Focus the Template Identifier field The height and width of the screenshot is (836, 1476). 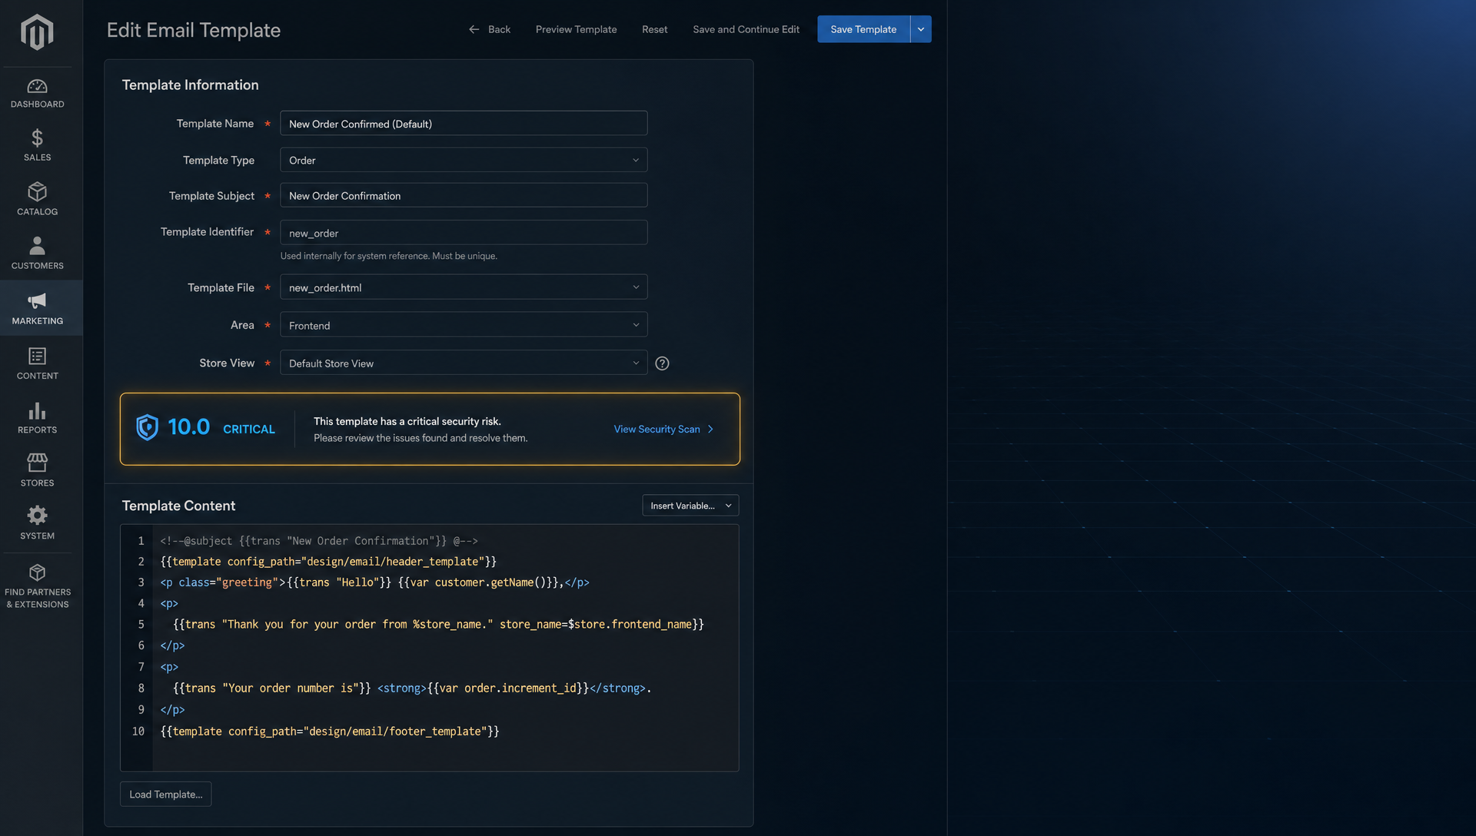pos(464,233)
